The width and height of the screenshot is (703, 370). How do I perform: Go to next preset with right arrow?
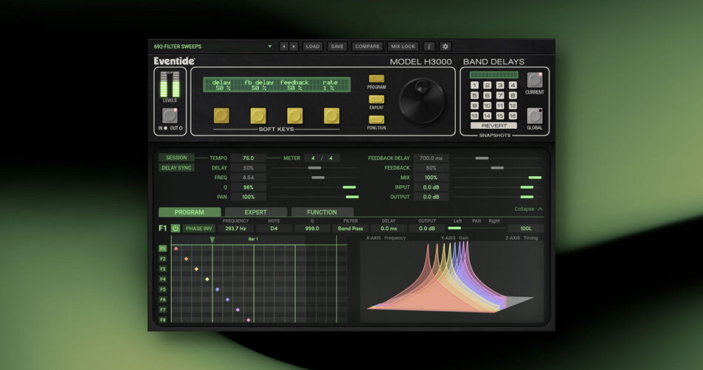click(x=294, y=47)
